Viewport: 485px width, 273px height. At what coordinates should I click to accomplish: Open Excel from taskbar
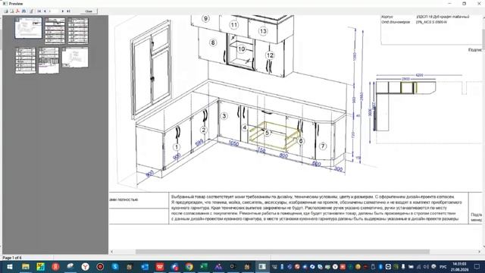click(x=204, y=266)
